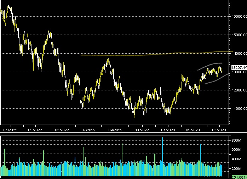247x179 pixels.
Task: Select the 12000,00 price axis label
Action: click(239, 90)
